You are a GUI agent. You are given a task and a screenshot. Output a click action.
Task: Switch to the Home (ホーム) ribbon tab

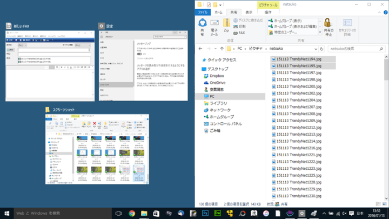[x=218, y=12]
